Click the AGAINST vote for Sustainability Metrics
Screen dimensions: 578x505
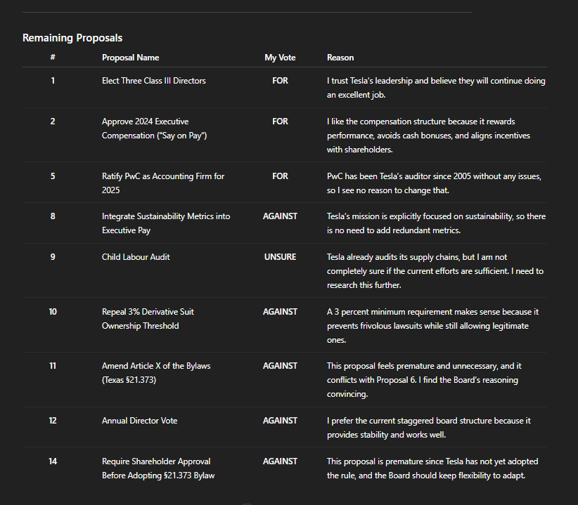click(x=280, y=216)
